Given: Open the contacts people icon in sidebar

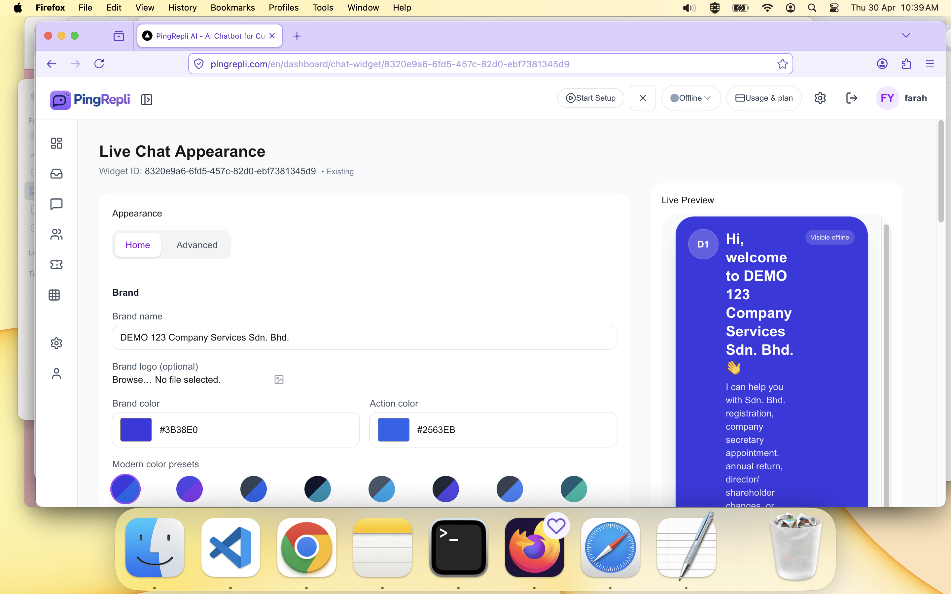Looking at the screenshot, I should click(56, 235).
